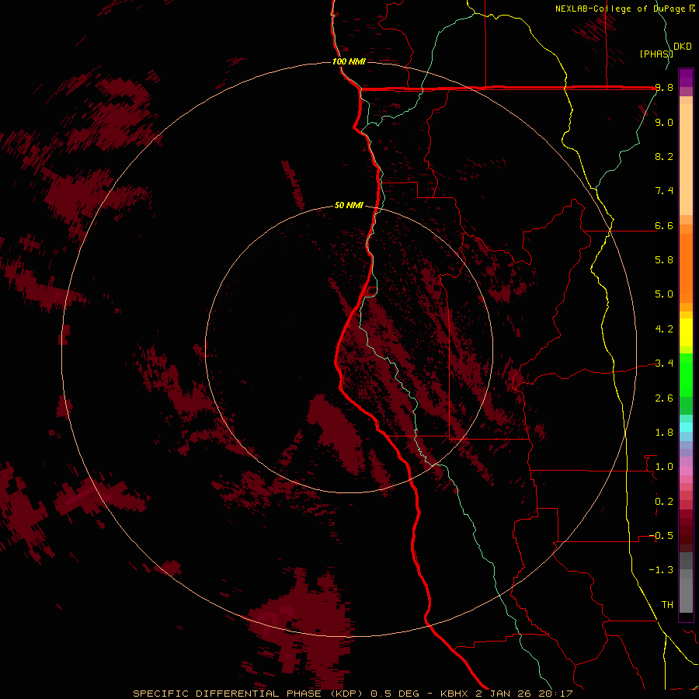Click the 9.0 scale value
This screenshot has width=699, height=699.
pos(664,122)
